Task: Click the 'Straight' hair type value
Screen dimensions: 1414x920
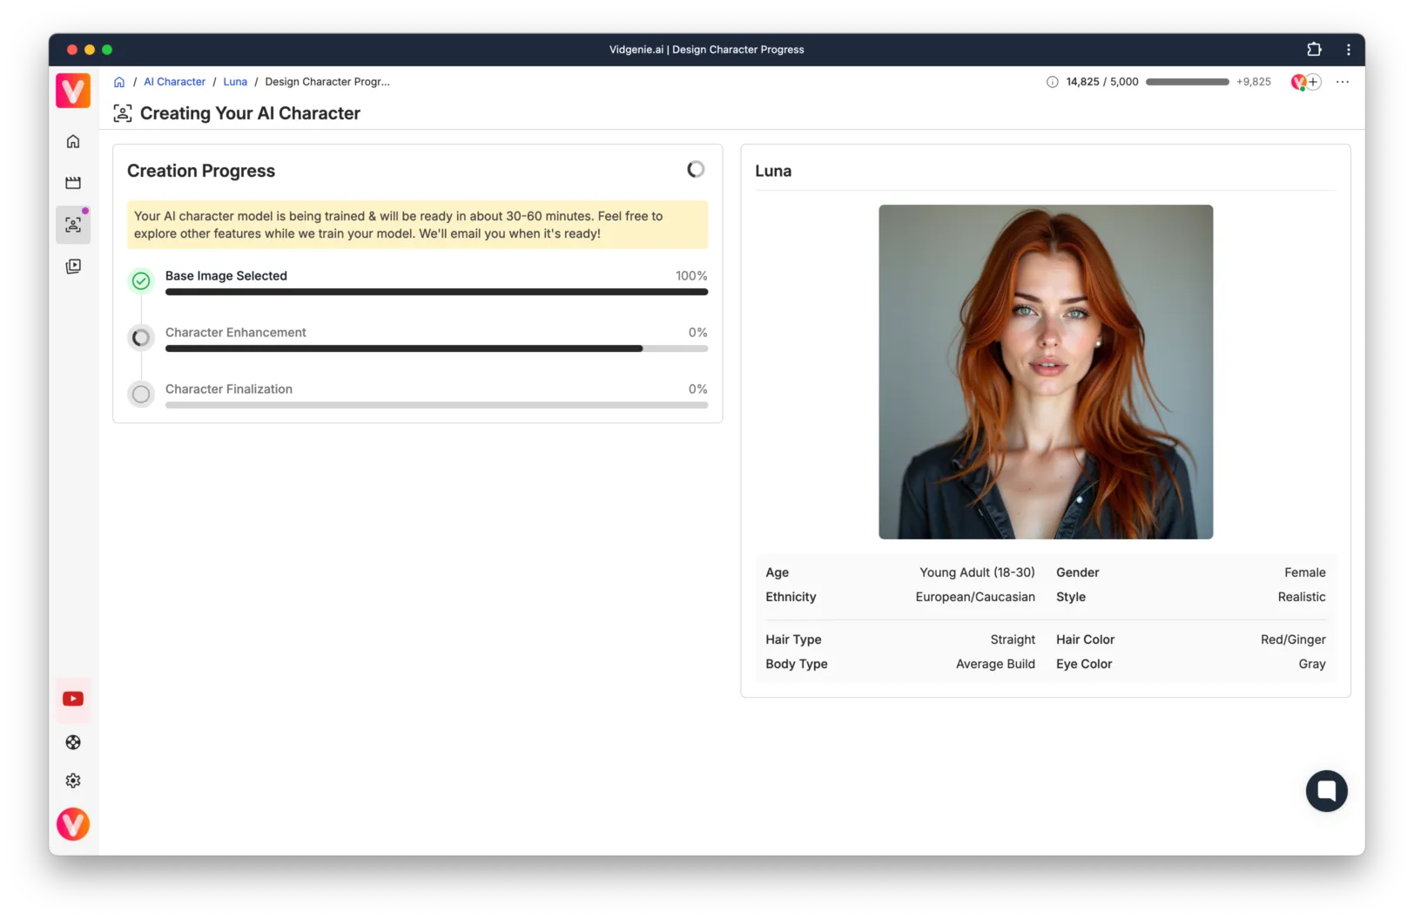Action: click(1013, 639)
